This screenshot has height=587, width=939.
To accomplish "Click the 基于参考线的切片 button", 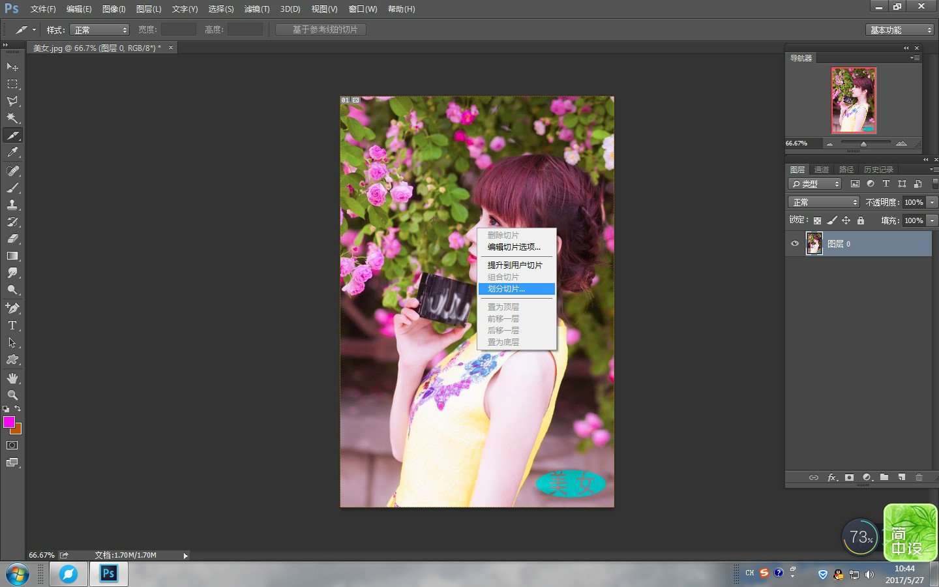I will (x=320, y=29).
